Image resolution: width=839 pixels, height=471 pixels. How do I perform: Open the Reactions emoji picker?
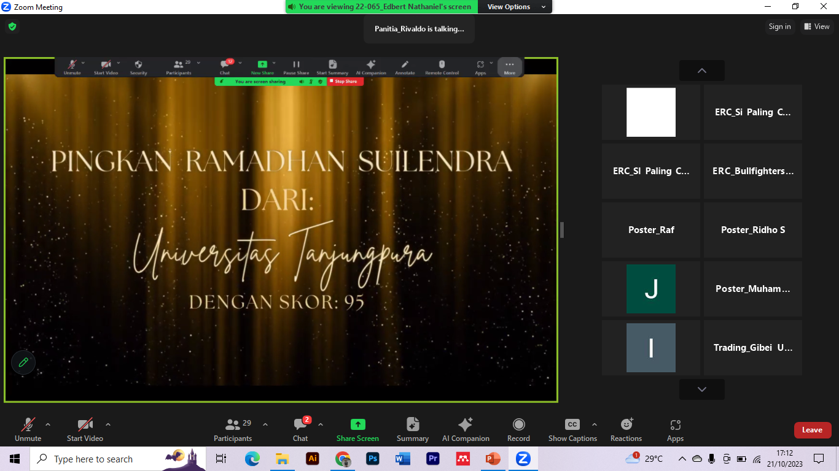pos(626,429)
